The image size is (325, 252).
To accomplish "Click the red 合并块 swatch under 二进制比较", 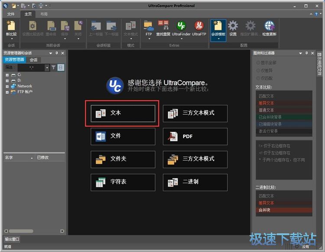I will (x=284, y=210).
